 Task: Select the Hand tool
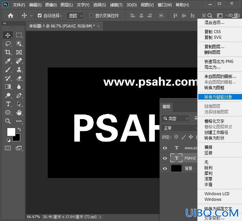coord(19,112)
